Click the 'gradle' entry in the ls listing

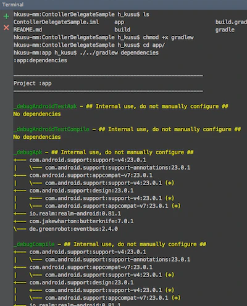(225, 30)
